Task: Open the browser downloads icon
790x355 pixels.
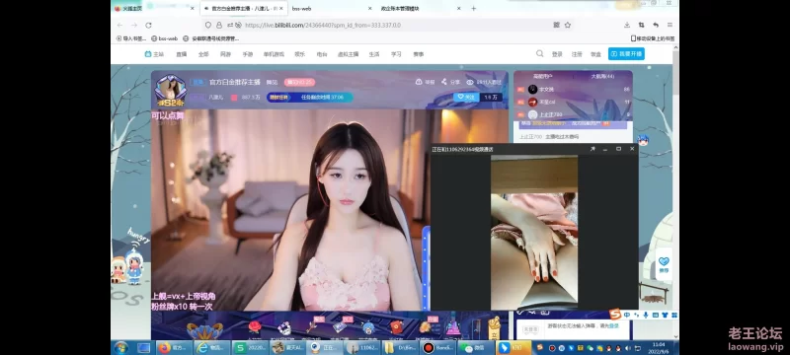Action: pyautogui.click(x=627, y=25)
